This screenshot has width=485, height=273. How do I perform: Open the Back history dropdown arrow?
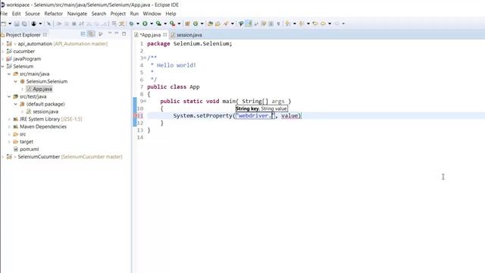(x=330, y=24)
